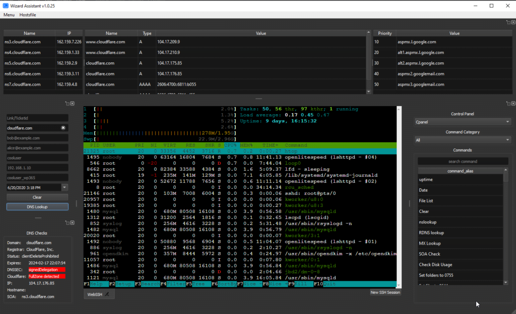Close the DNS Checks panel
Image resolution: width=516 pixels, height=314 pixels.
click(x=73, y=223)
